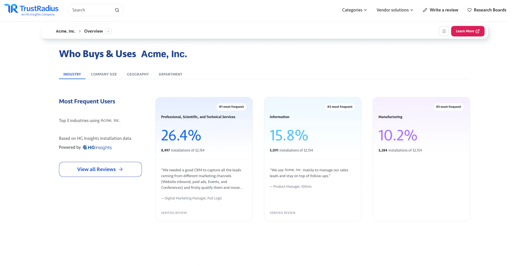This screenshot has width=529, height=266.
Task: Click the pencil icon beside Write a review
Action: tap(425, 10)
